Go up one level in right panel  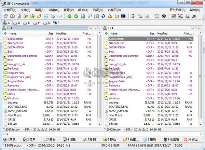[106, 33]
